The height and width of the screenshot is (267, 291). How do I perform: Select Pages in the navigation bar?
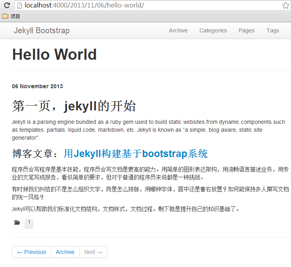246,30
